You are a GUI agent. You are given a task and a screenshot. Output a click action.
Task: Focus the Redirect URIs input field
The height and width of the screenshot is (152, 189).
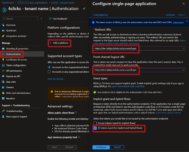(x=139, y=49)
